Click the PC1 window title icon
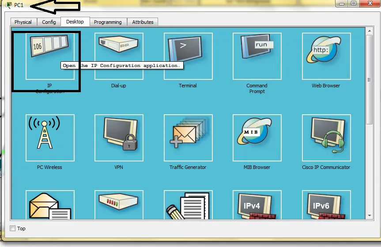 (x=8, y=5)
